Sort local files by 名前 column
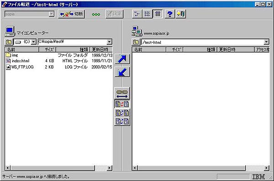Image resolution: width=274 pixels, height=181 pixels. point(22,50)
